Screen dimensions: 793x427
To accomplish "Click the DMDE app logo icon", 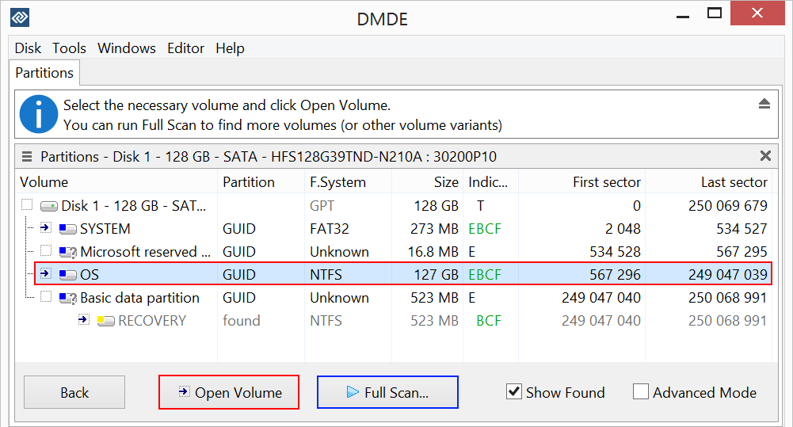I will pyautogui.click(x=19, y=17).
